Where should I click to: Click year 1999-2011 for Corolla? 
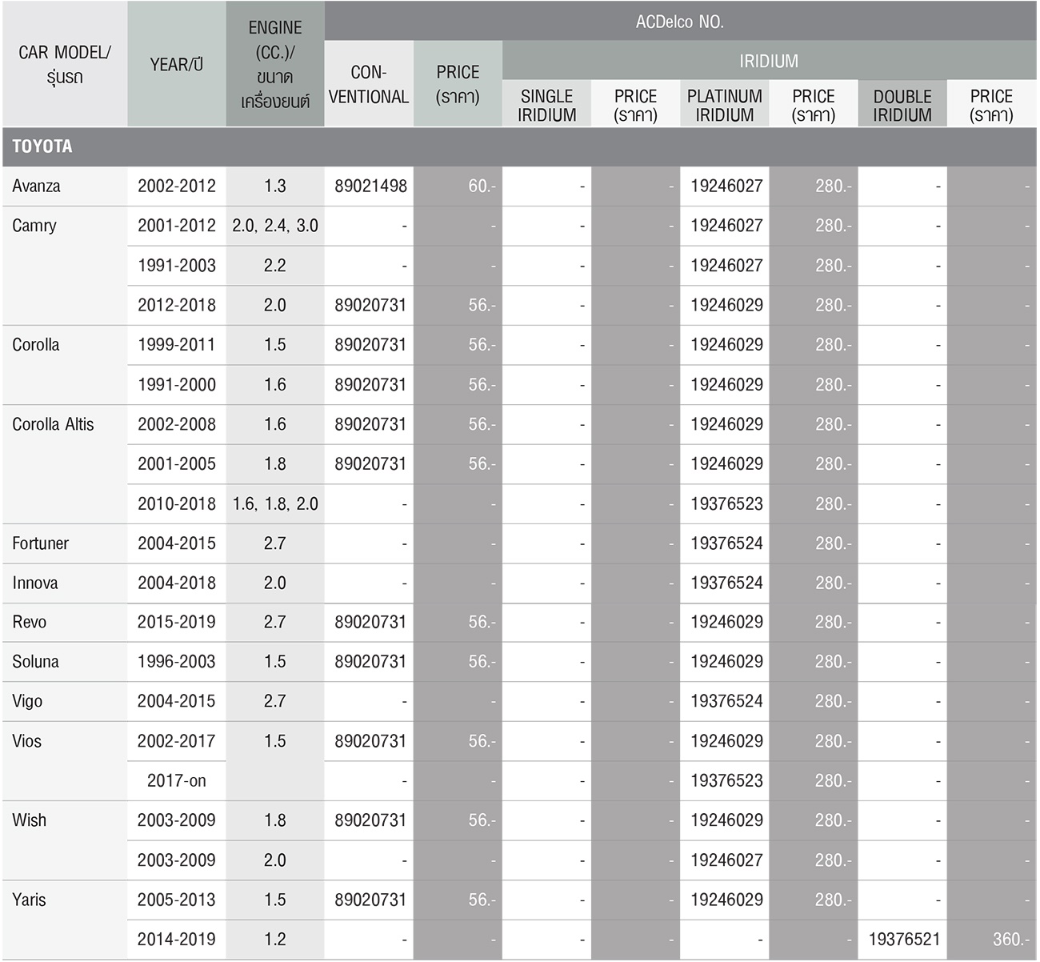coord(177,345)
